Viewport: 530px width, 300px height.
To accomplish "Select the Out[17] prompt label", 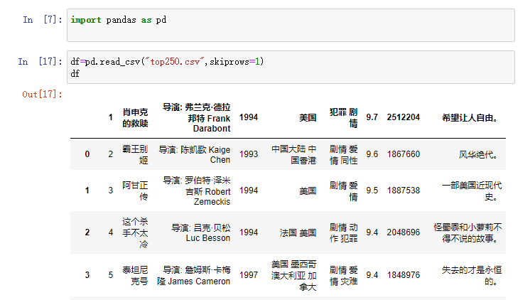I will [x=42, y=94].
